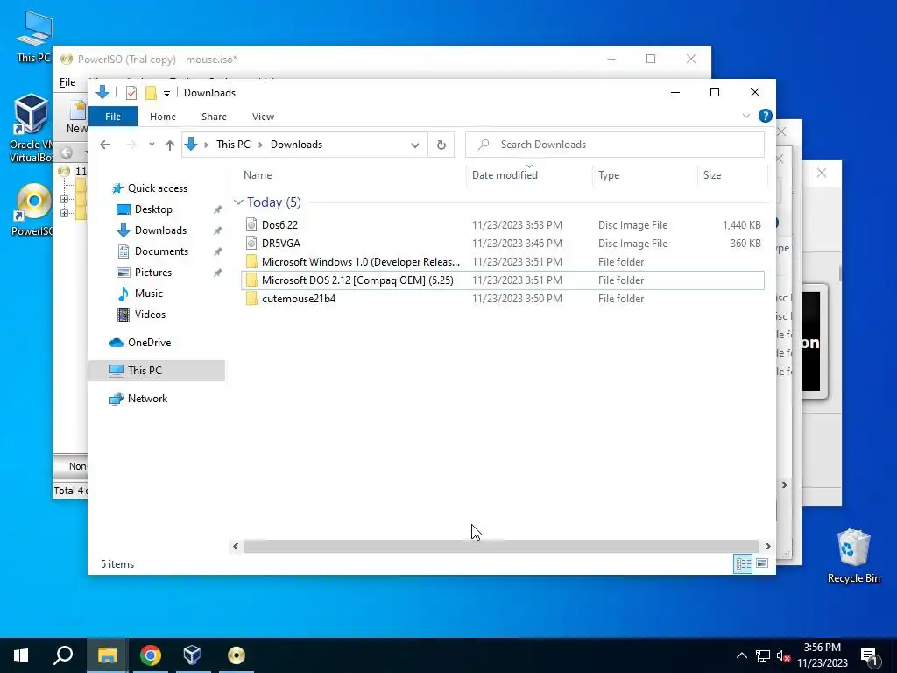The height and width of the screenshot is (673, 897).
Task: Click File Explorer taskbar icon
Action: 107,655
